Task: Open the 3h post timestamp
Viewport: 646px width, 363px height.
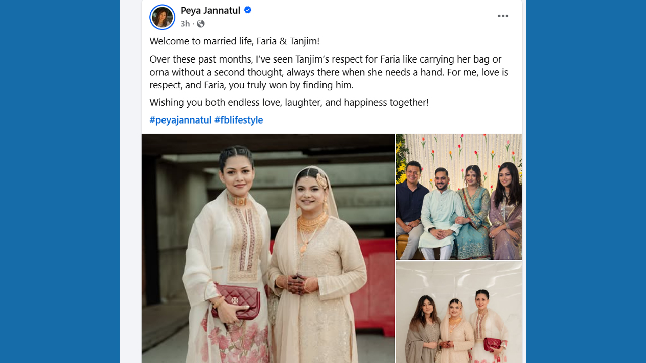Action: [185, 24]
